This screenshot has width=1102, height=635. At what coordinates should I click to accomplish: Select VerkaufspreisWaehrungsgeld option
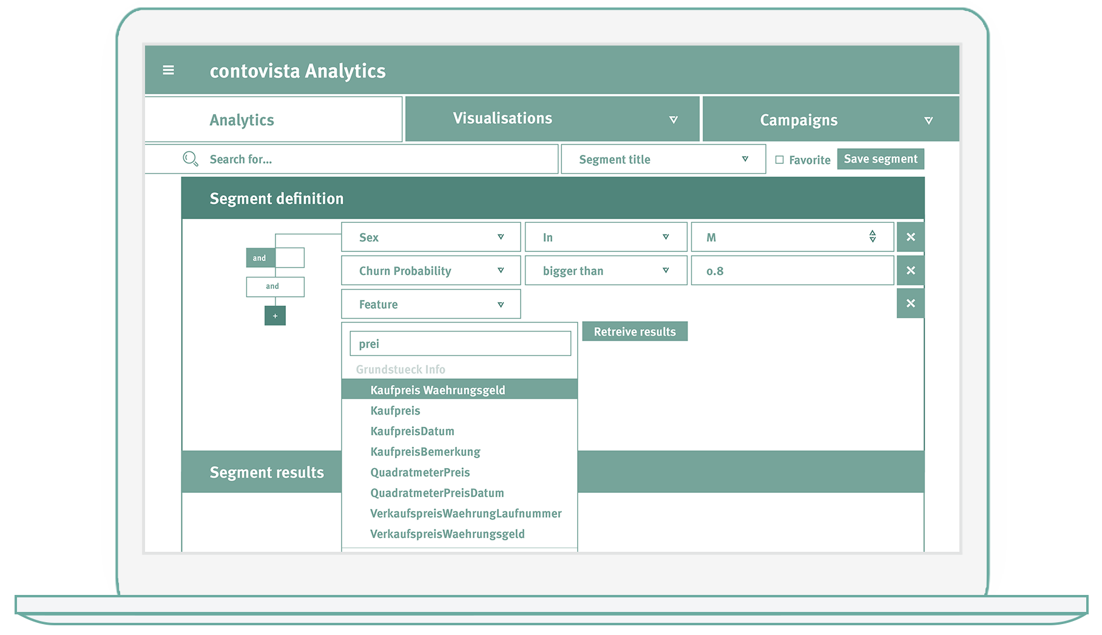coord(447,534)
